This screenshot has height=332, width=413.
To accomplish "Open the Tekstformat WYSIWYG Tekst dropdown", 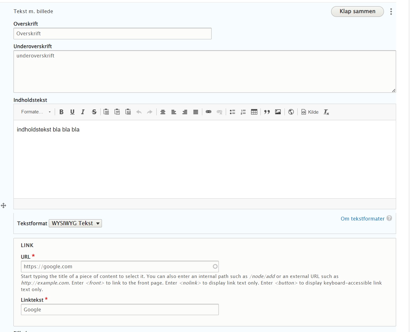I will (75, 223).
